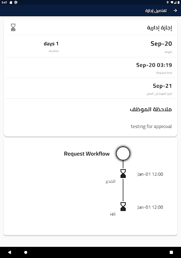This screenshot has height=258, width=181.
Task: Tap the Android home circle button
Action: tap(26, 252)
